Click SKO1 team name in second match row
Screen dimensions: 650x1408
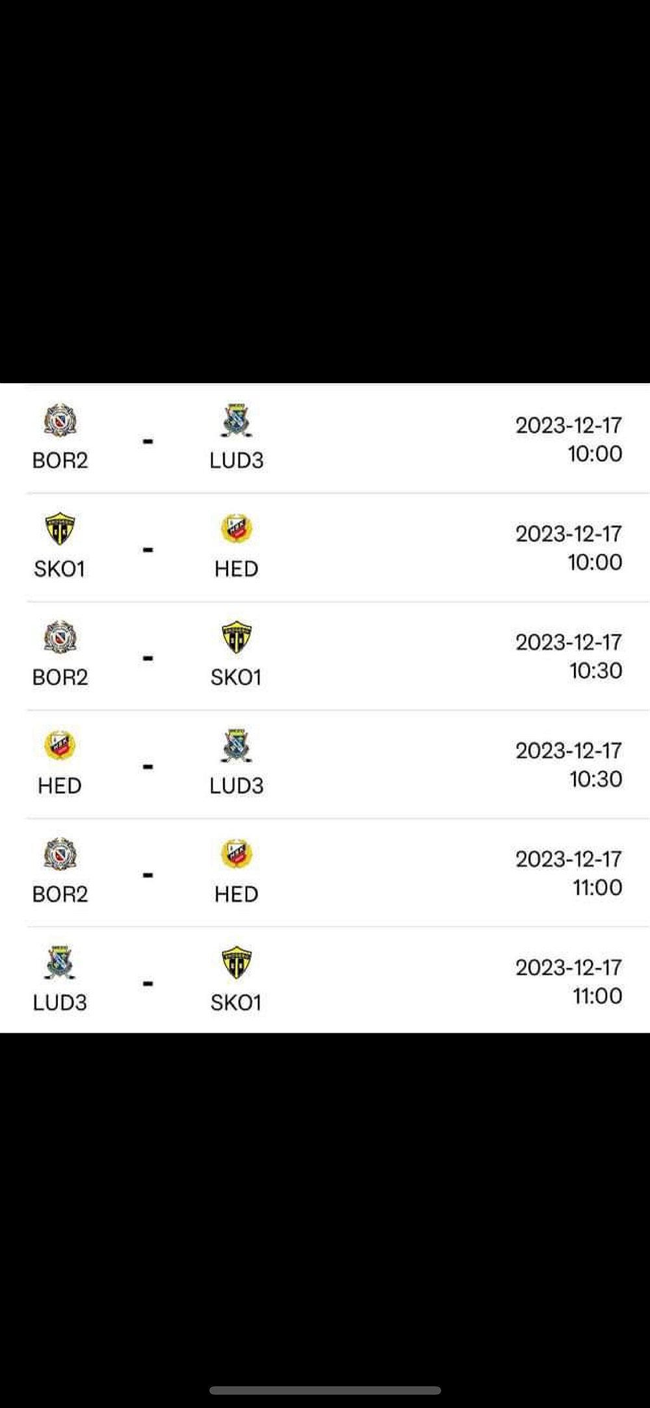(x=60, y=569)
